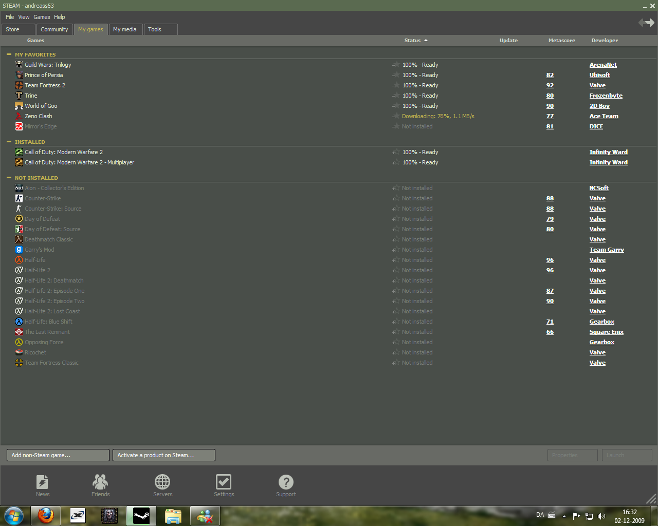Click the Zeno Clash game icon
The width and height of the screenshot is (658, 526).
click(x=19, y=116)
